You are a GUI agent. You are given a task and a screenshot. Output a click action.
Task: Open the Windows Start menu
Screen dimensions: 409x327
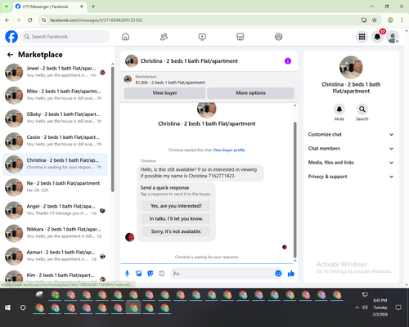[x=7, y=307]
